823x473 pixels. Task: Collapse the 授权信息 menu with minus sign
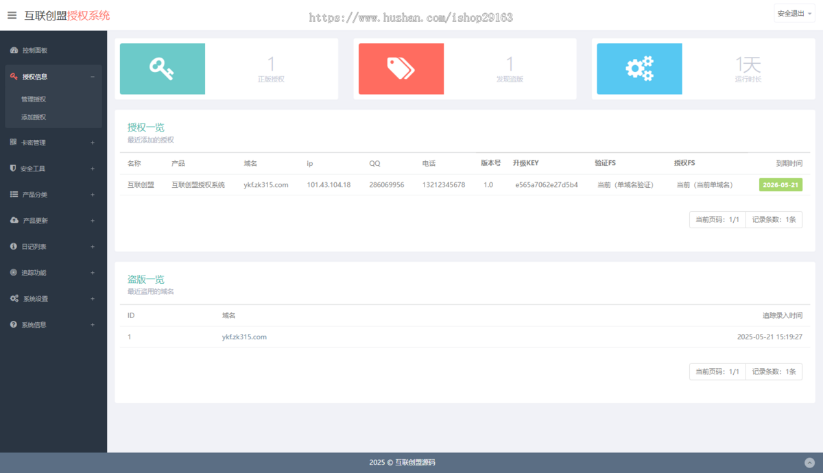93,77
